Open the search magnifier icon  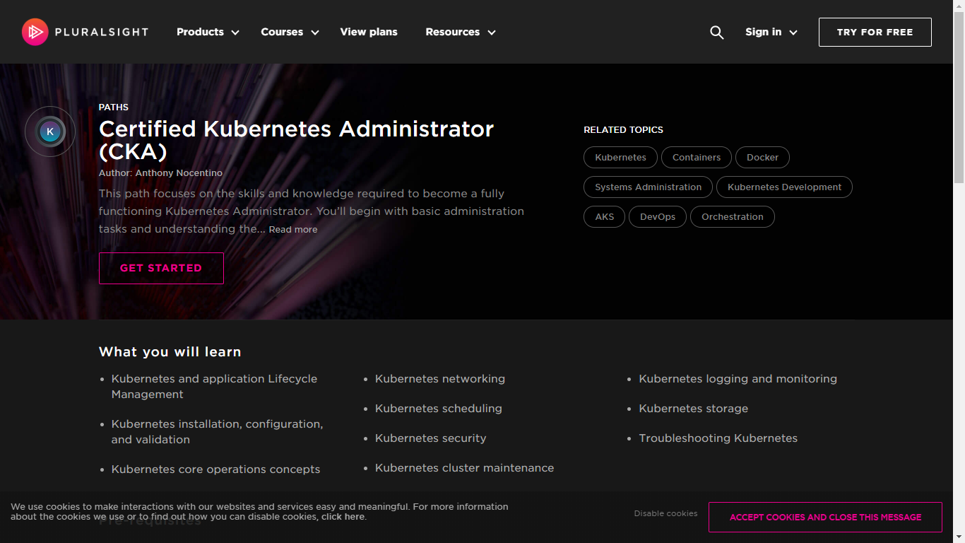(717, 33)
